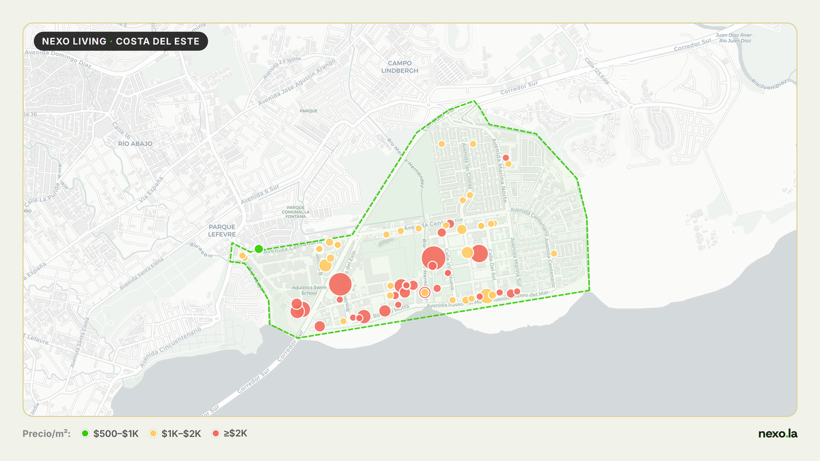The width and height of the screenshot is (820, 461).
Task: Click the yellow bubble touching the red Calle Del Sol bubble
Action: click(x=467, y=253)
